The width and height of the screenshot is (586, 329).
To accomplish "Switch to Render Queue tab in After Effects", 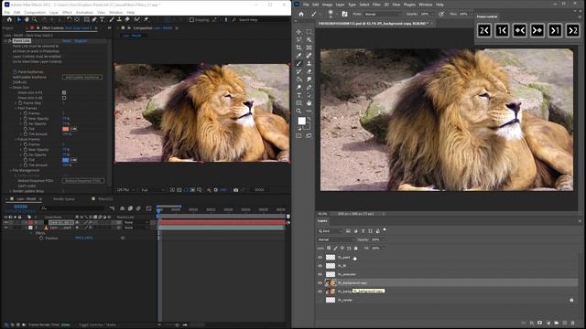I will point(64,199).
